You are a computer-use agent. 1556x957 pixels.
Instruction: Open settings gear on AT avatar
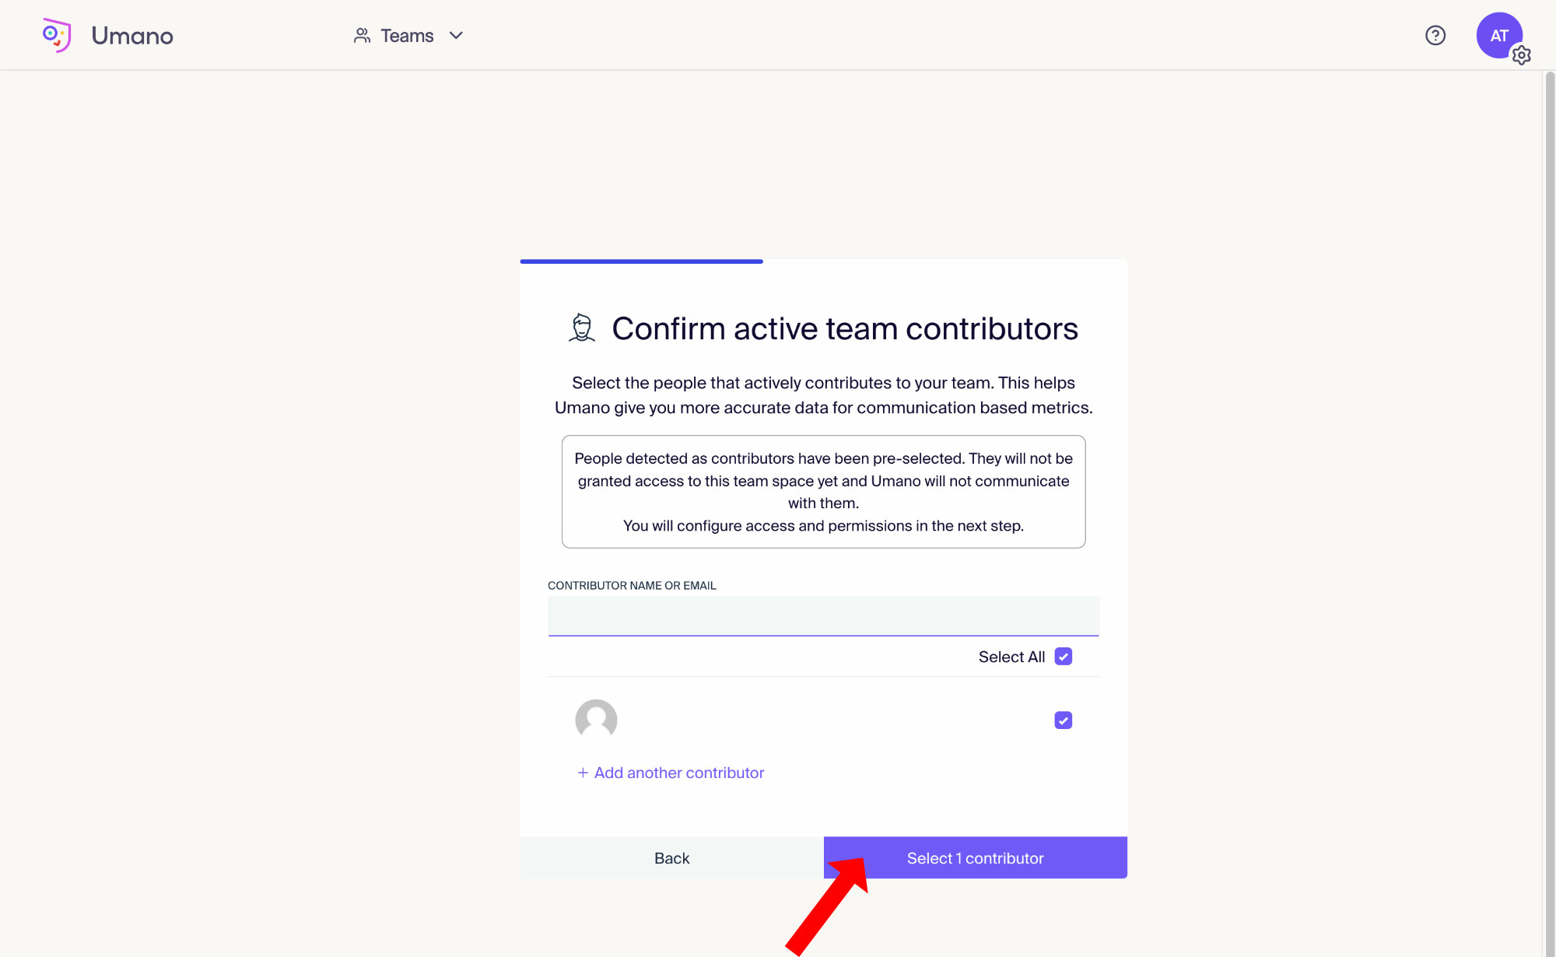pos(1521,55)
